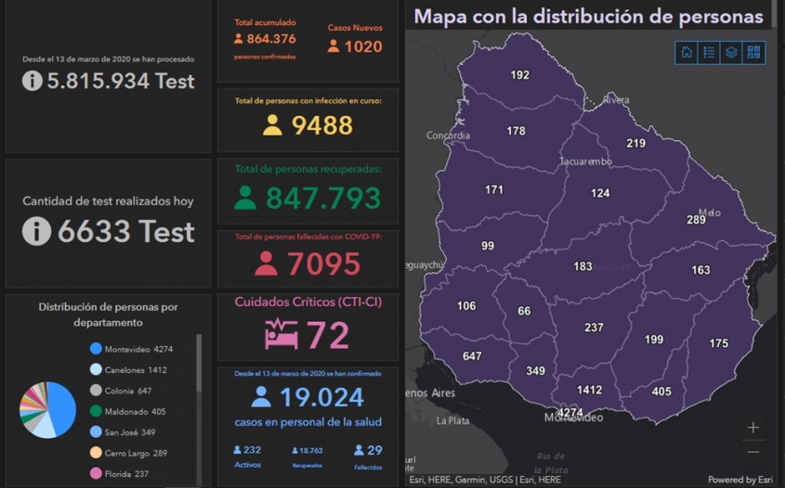785x488 pixels.
Task: Click the green recovered person icon
Action: tap(245, 198)
